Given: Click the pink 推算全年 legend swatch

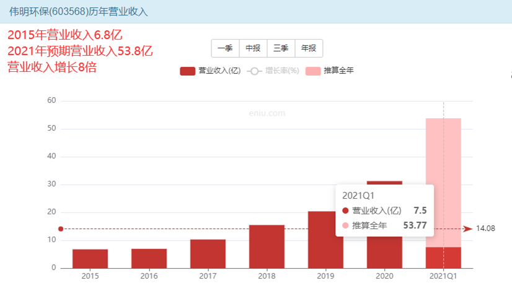Looking at the screenshot, I should [313, 71].
